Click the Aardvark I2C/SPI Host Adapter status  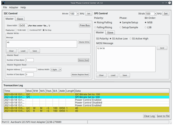point(24,122)
